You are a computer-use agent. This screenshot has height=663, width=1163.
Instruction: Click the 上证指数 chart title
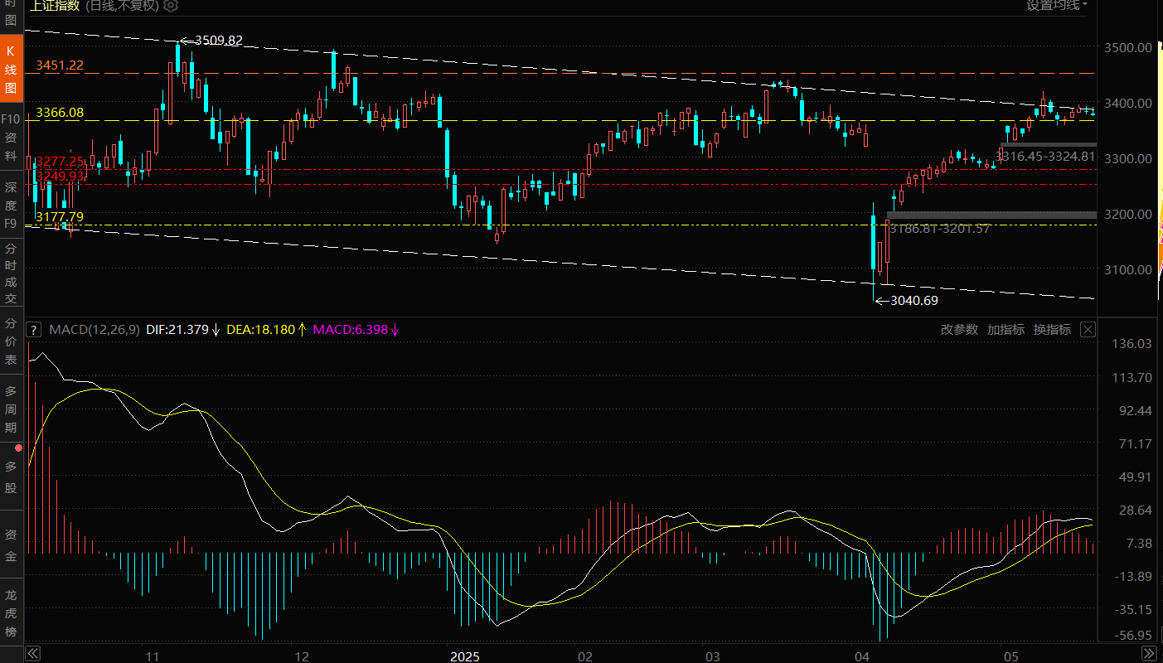click(56, 6)
